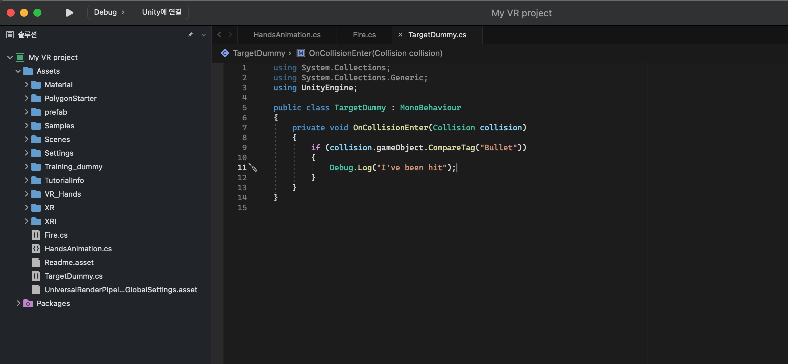
Task: Click TargetDummy class breadcrumb icon
Action: click(x=225, y=53)
